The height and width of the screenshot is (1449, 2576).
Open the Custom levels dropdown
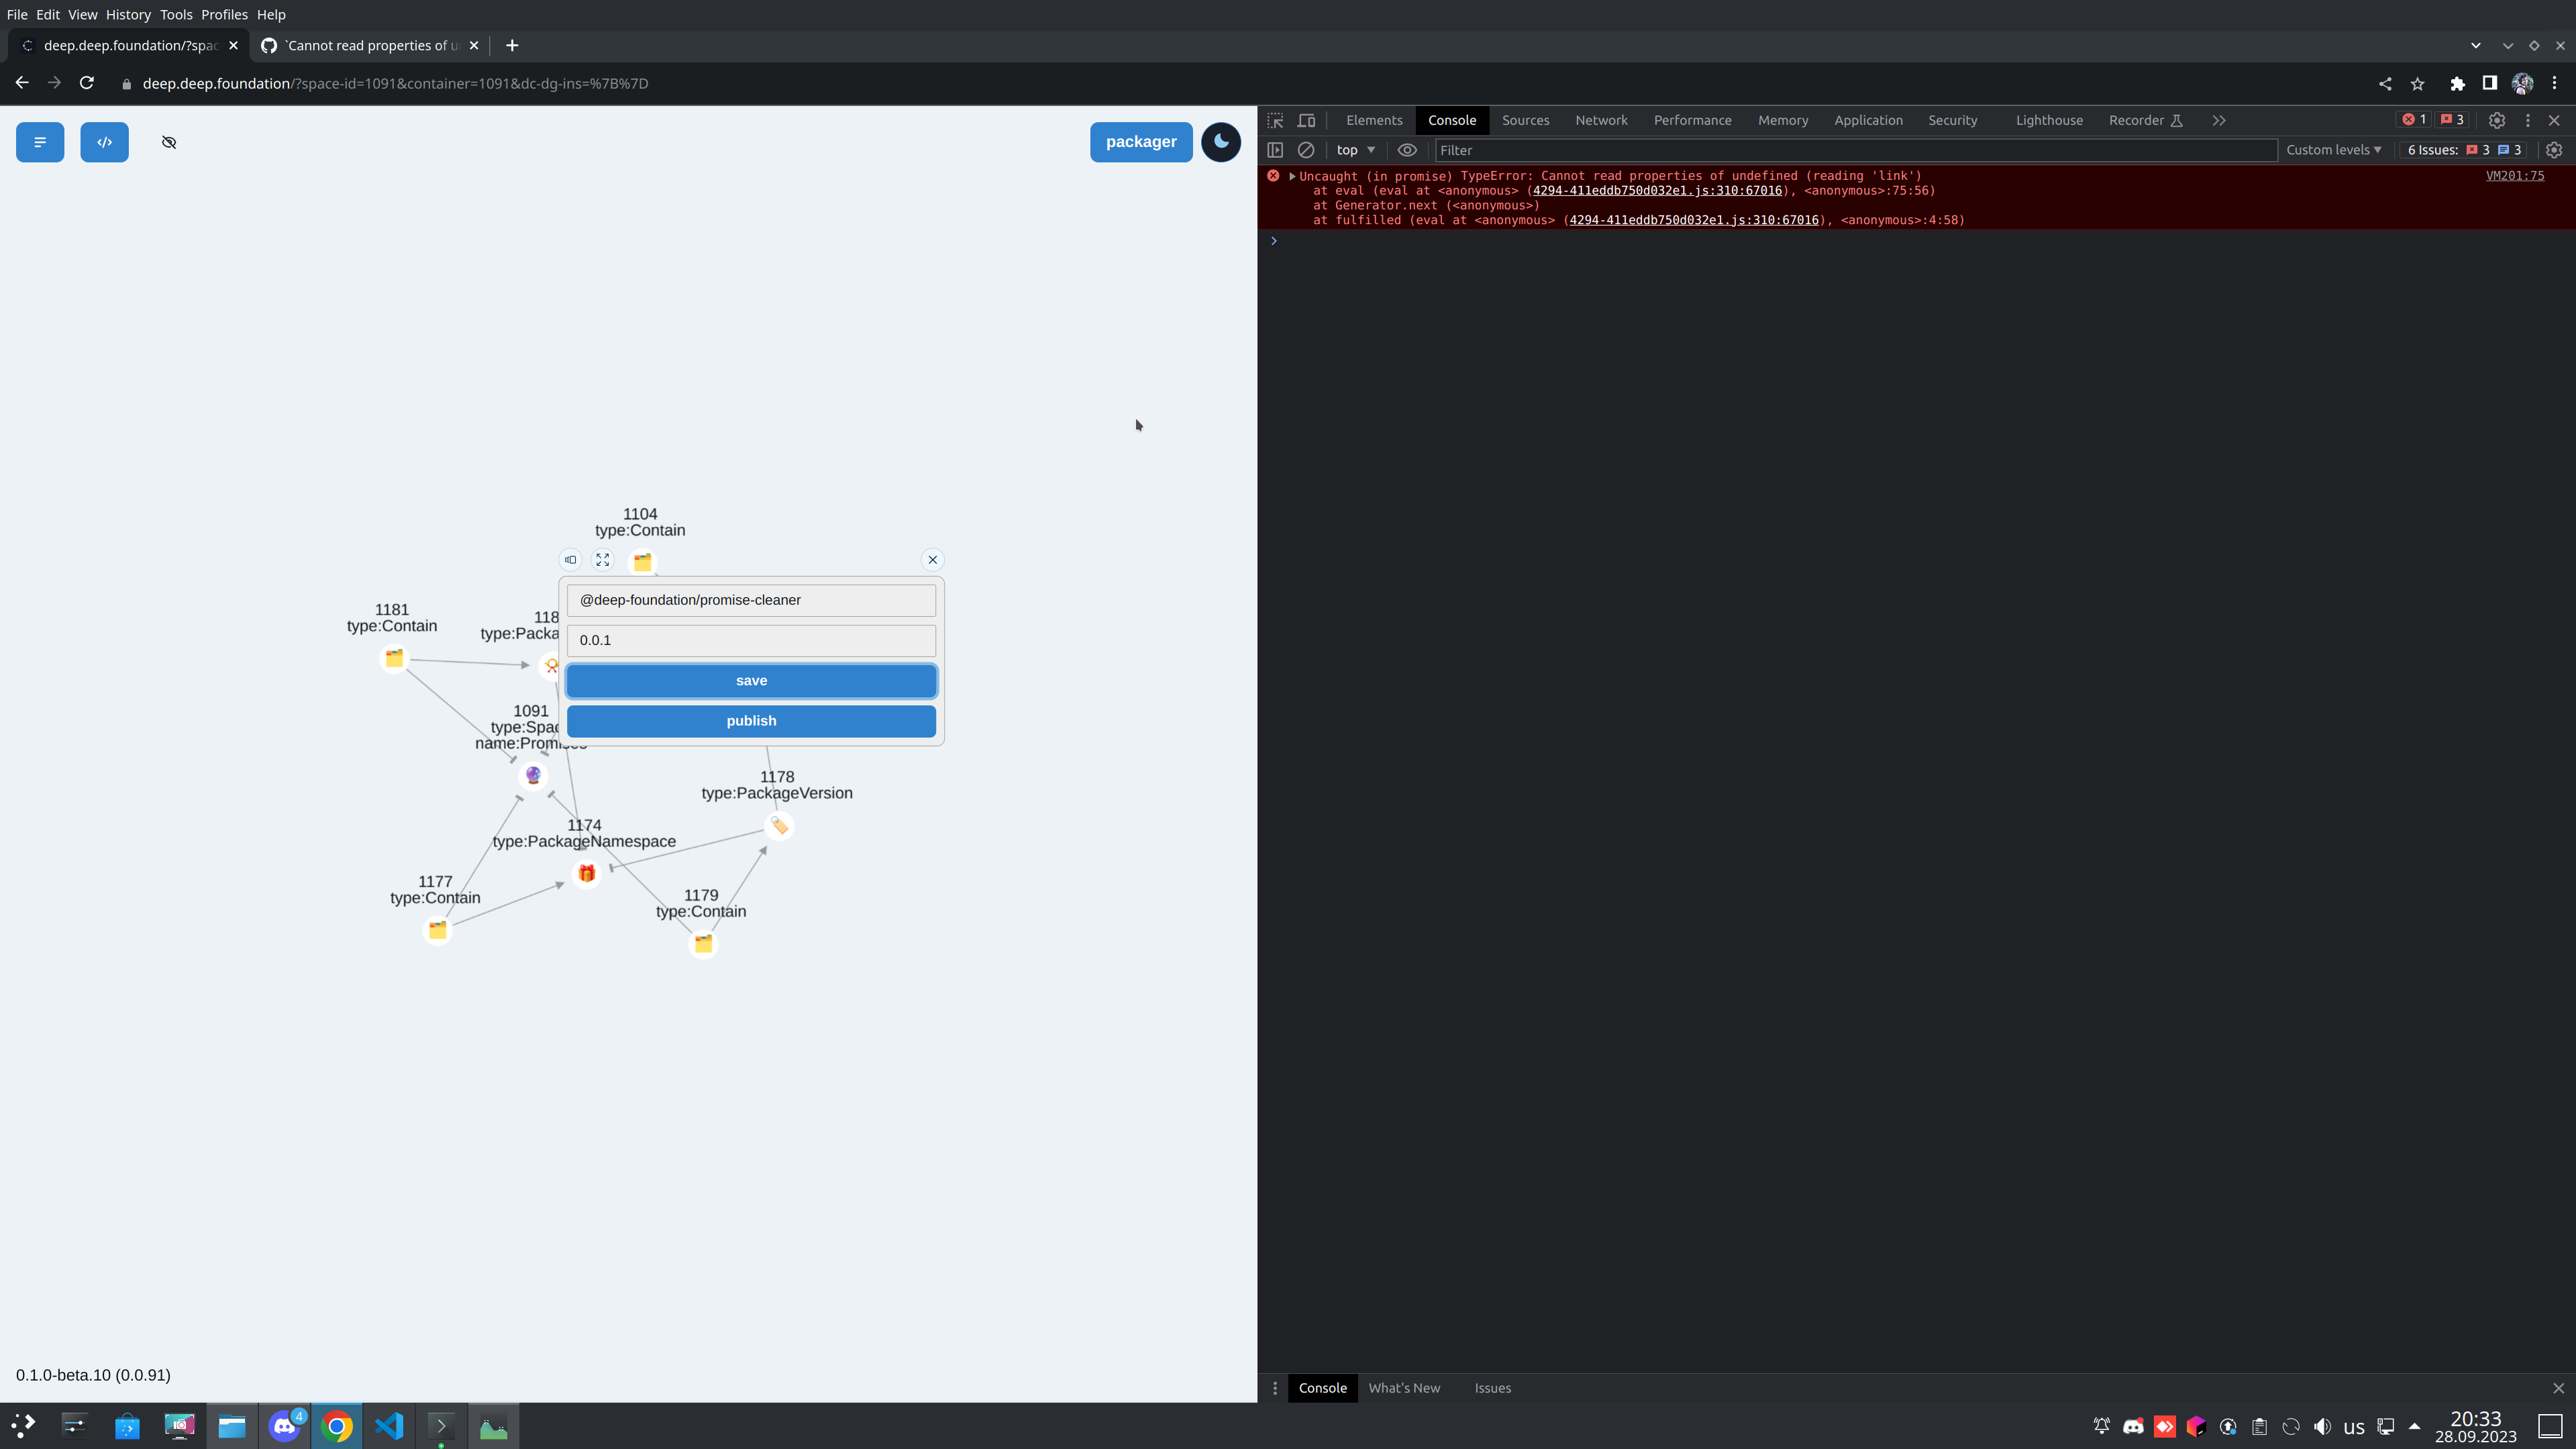[2333, 150]
